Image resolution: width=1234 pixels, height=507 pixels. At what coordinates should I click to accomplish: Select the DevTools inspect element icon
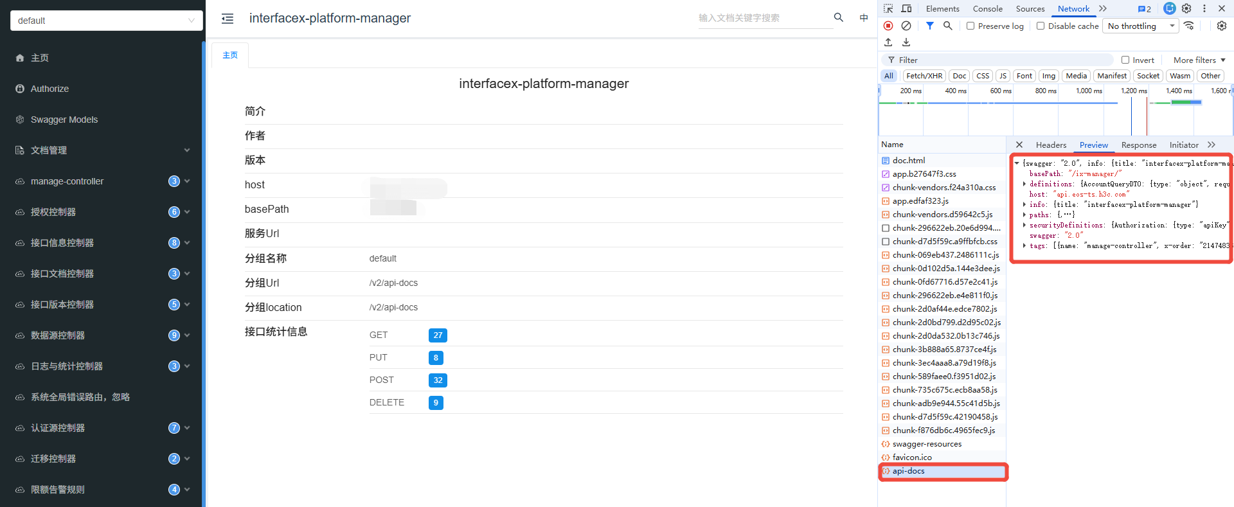click(888, 8)
